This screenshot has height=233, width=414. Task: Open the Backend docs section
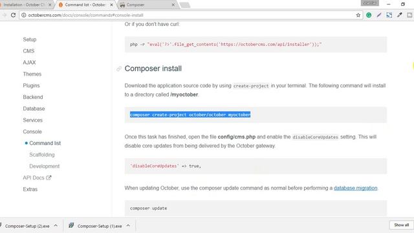[33, 97]
